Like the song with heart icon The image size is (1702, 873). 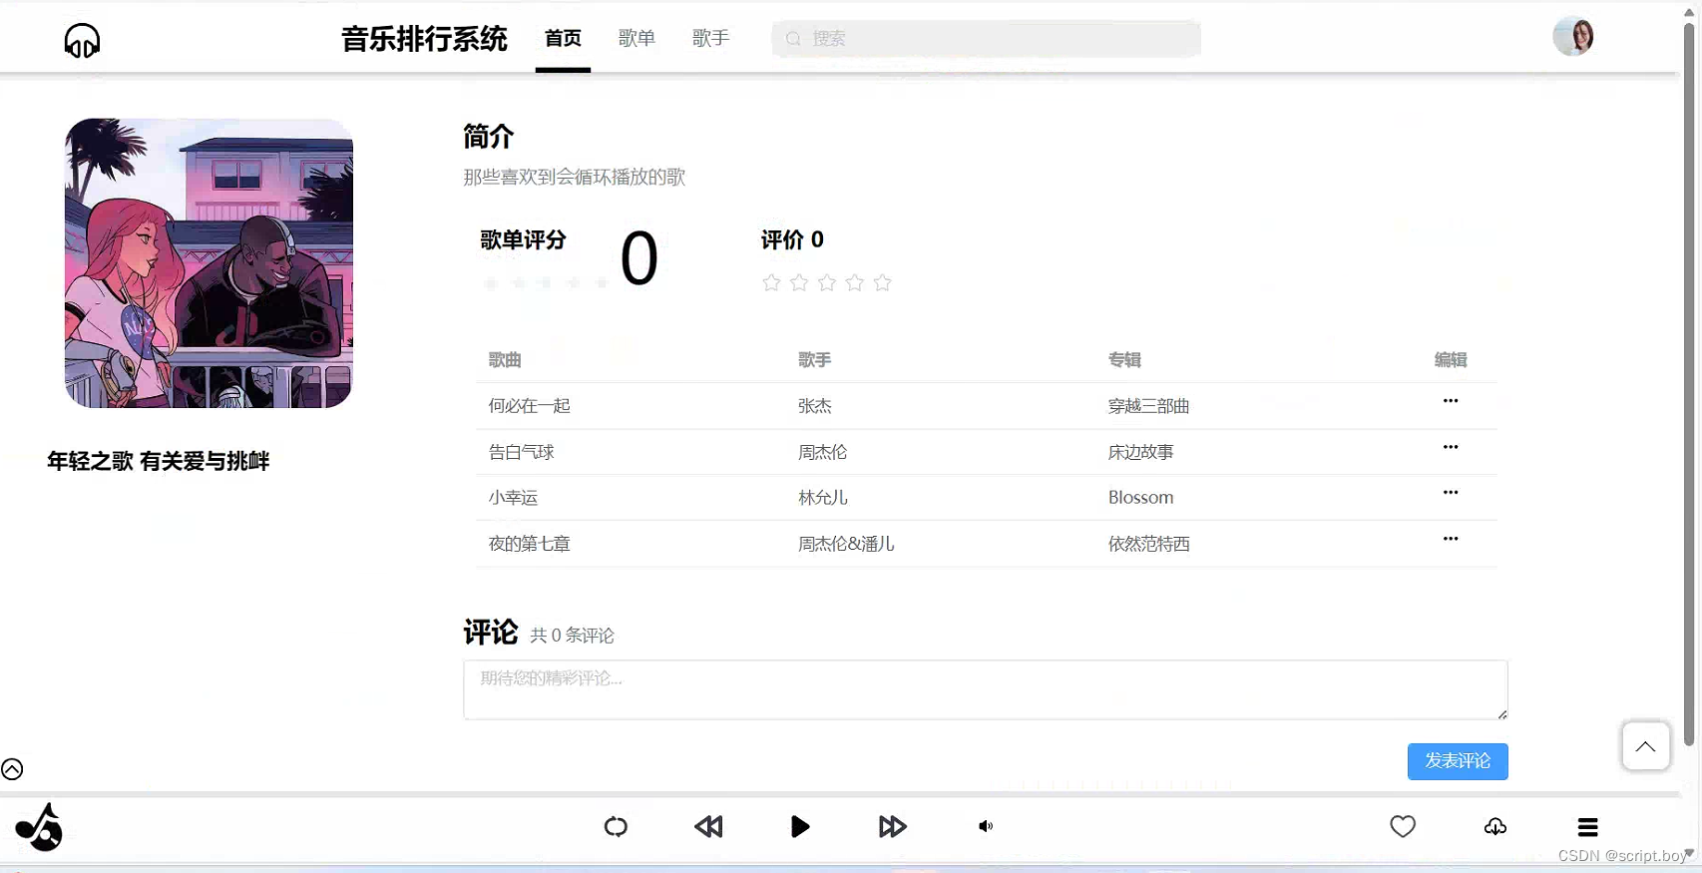click(1403, 826)
